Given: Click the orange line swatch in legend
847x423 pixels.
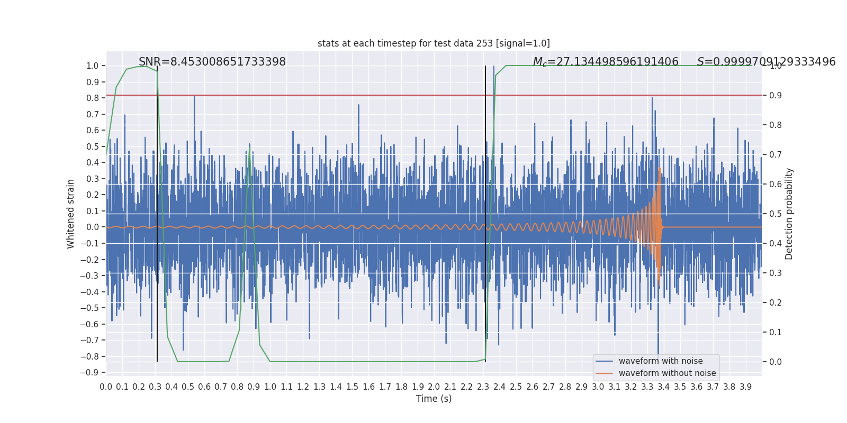Looking at the screenshot, I should (x=604, y=373).
